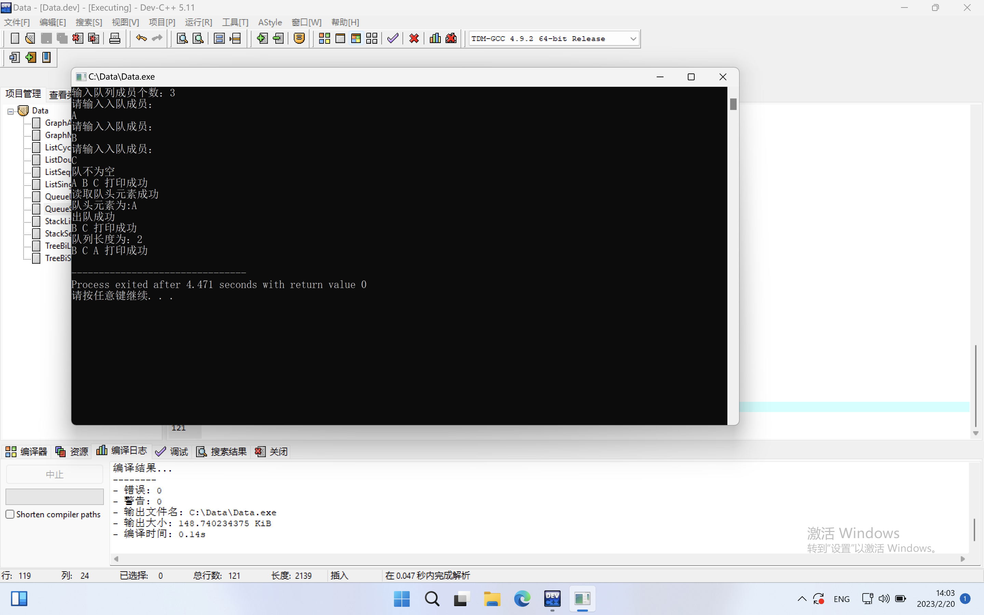The width and height of the screenshot is (984, 615).
Task: Click the 关闭 tab button
Action: tap(271, 451)
